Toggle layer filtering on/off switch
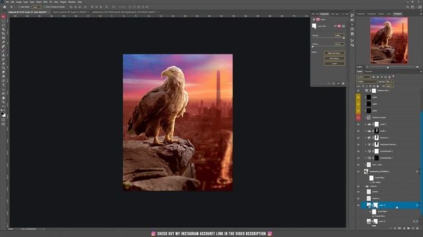Image resolution: width=423 pixels, height=237 pixels. (393, 76)
